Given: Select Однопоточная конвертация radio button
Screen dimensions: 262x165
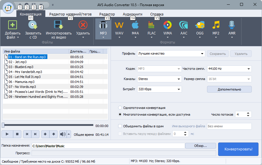Looking at the screenshot, I should (120, 108).
